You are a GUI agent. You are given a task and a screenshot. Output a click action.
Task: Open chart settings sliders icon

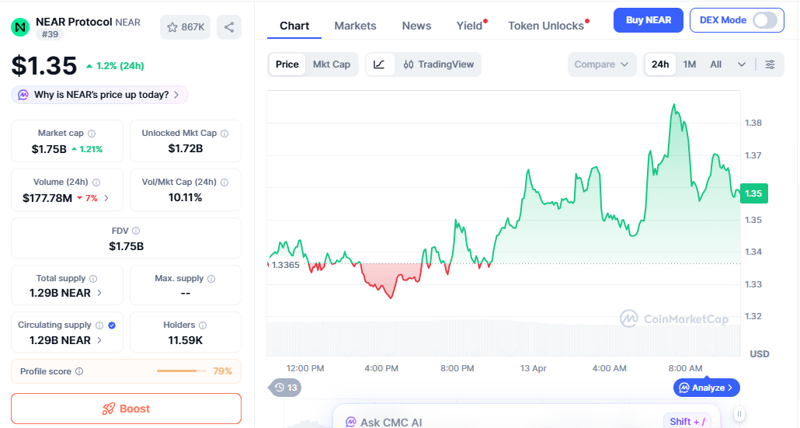[x=770, y=64]
